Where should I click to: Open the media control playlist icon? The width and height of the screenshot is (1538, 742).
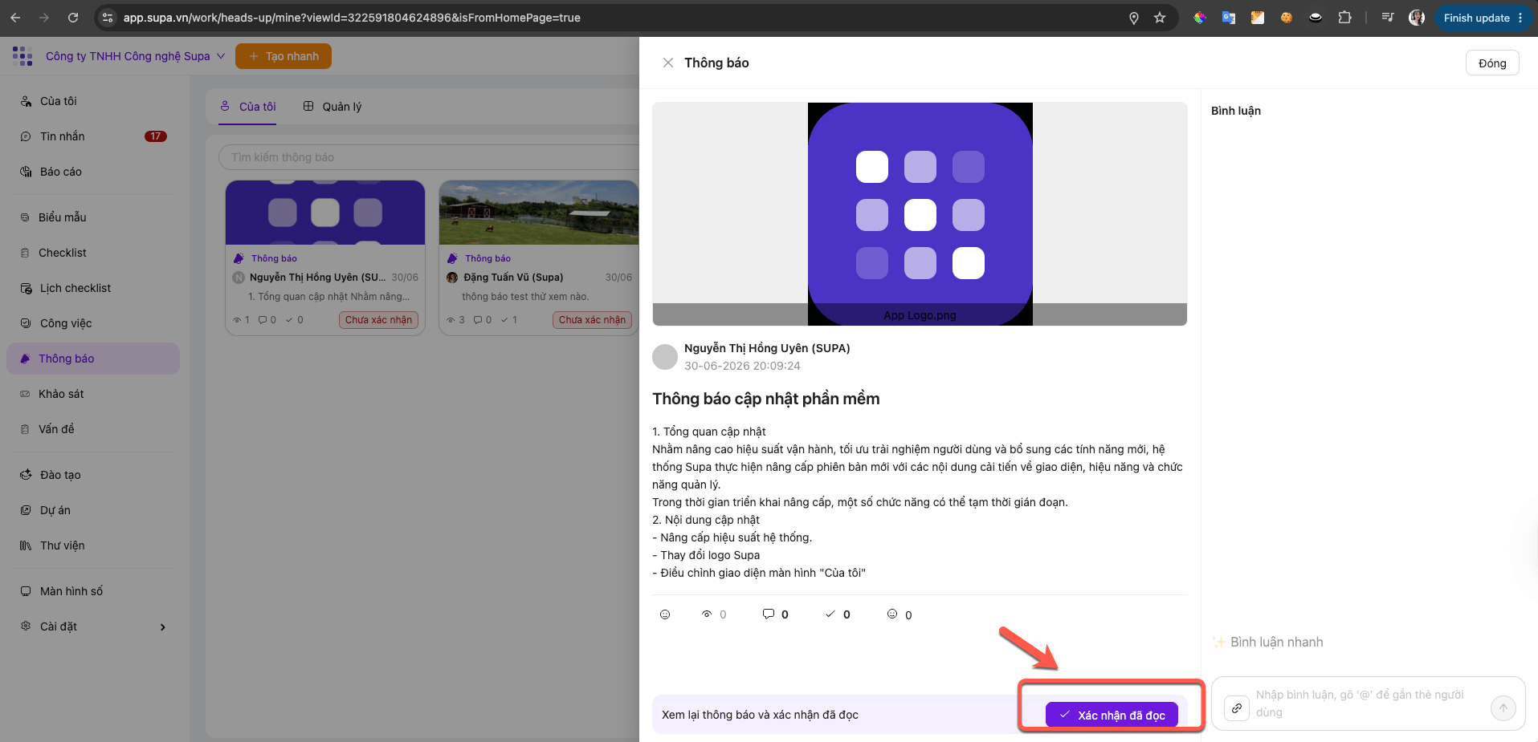(x=1388, y=18)
